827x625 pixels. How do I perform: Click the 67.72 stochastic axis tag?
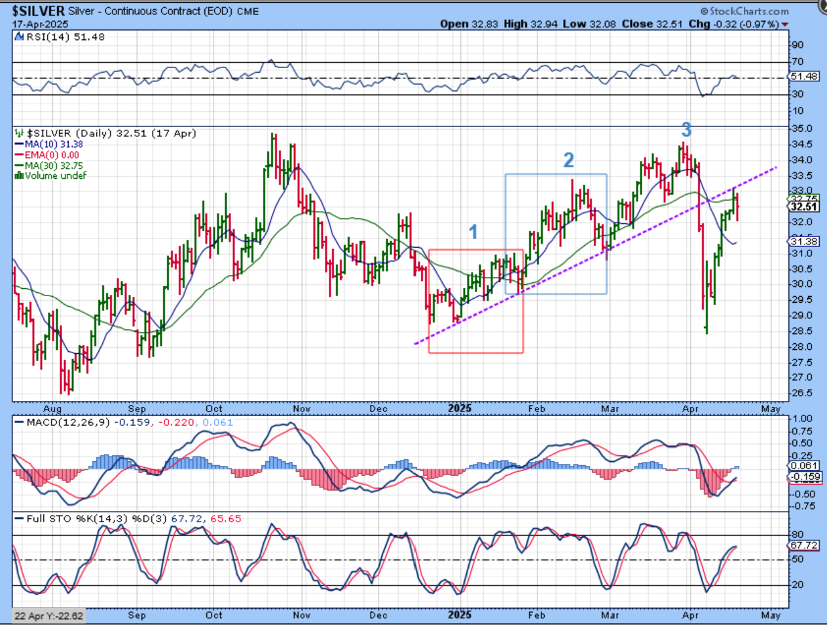point(804,545)
